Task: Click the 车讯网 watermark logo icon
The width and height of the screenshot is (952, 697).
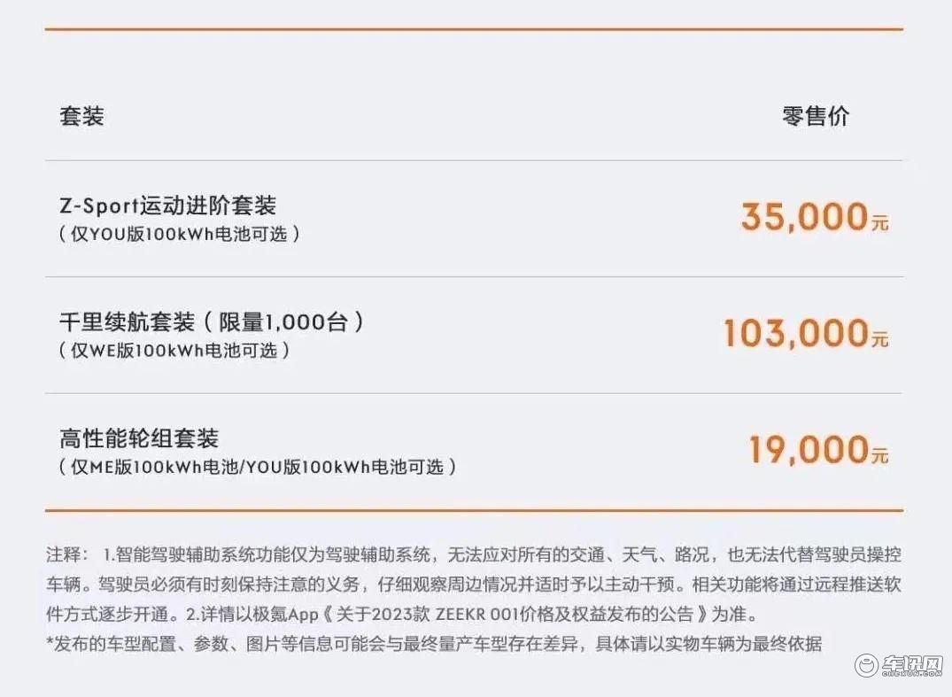Action: 866,666
